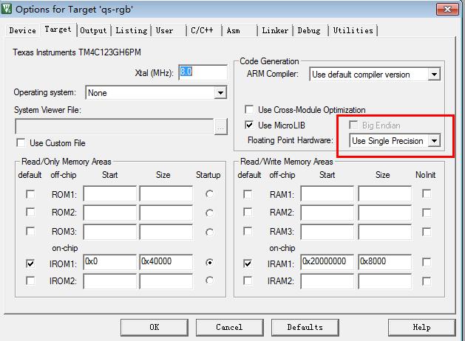Enable the Use Custom File checkbox
The width and height of the screenshot is (465, 341).
[x=21, y=143]
